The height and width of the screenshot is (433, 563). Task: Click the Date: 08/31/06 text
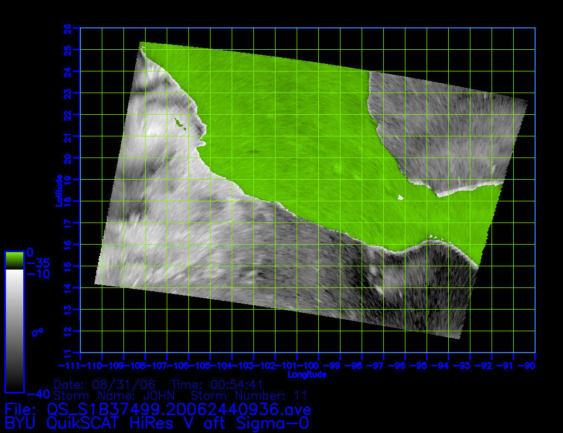106,384
